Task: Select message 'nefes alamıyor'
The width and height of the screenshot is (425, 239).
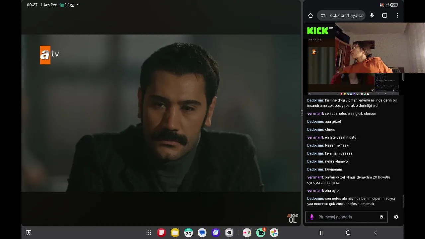Action: coord(337,161)
